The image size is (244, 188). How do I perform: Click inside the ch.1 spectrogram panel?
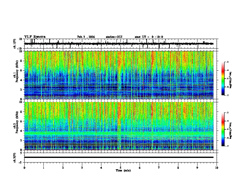tap(119, 75)
